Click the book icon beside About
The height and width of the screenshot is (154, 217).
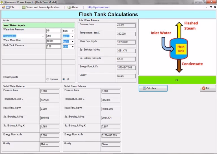tap(69, 7)
